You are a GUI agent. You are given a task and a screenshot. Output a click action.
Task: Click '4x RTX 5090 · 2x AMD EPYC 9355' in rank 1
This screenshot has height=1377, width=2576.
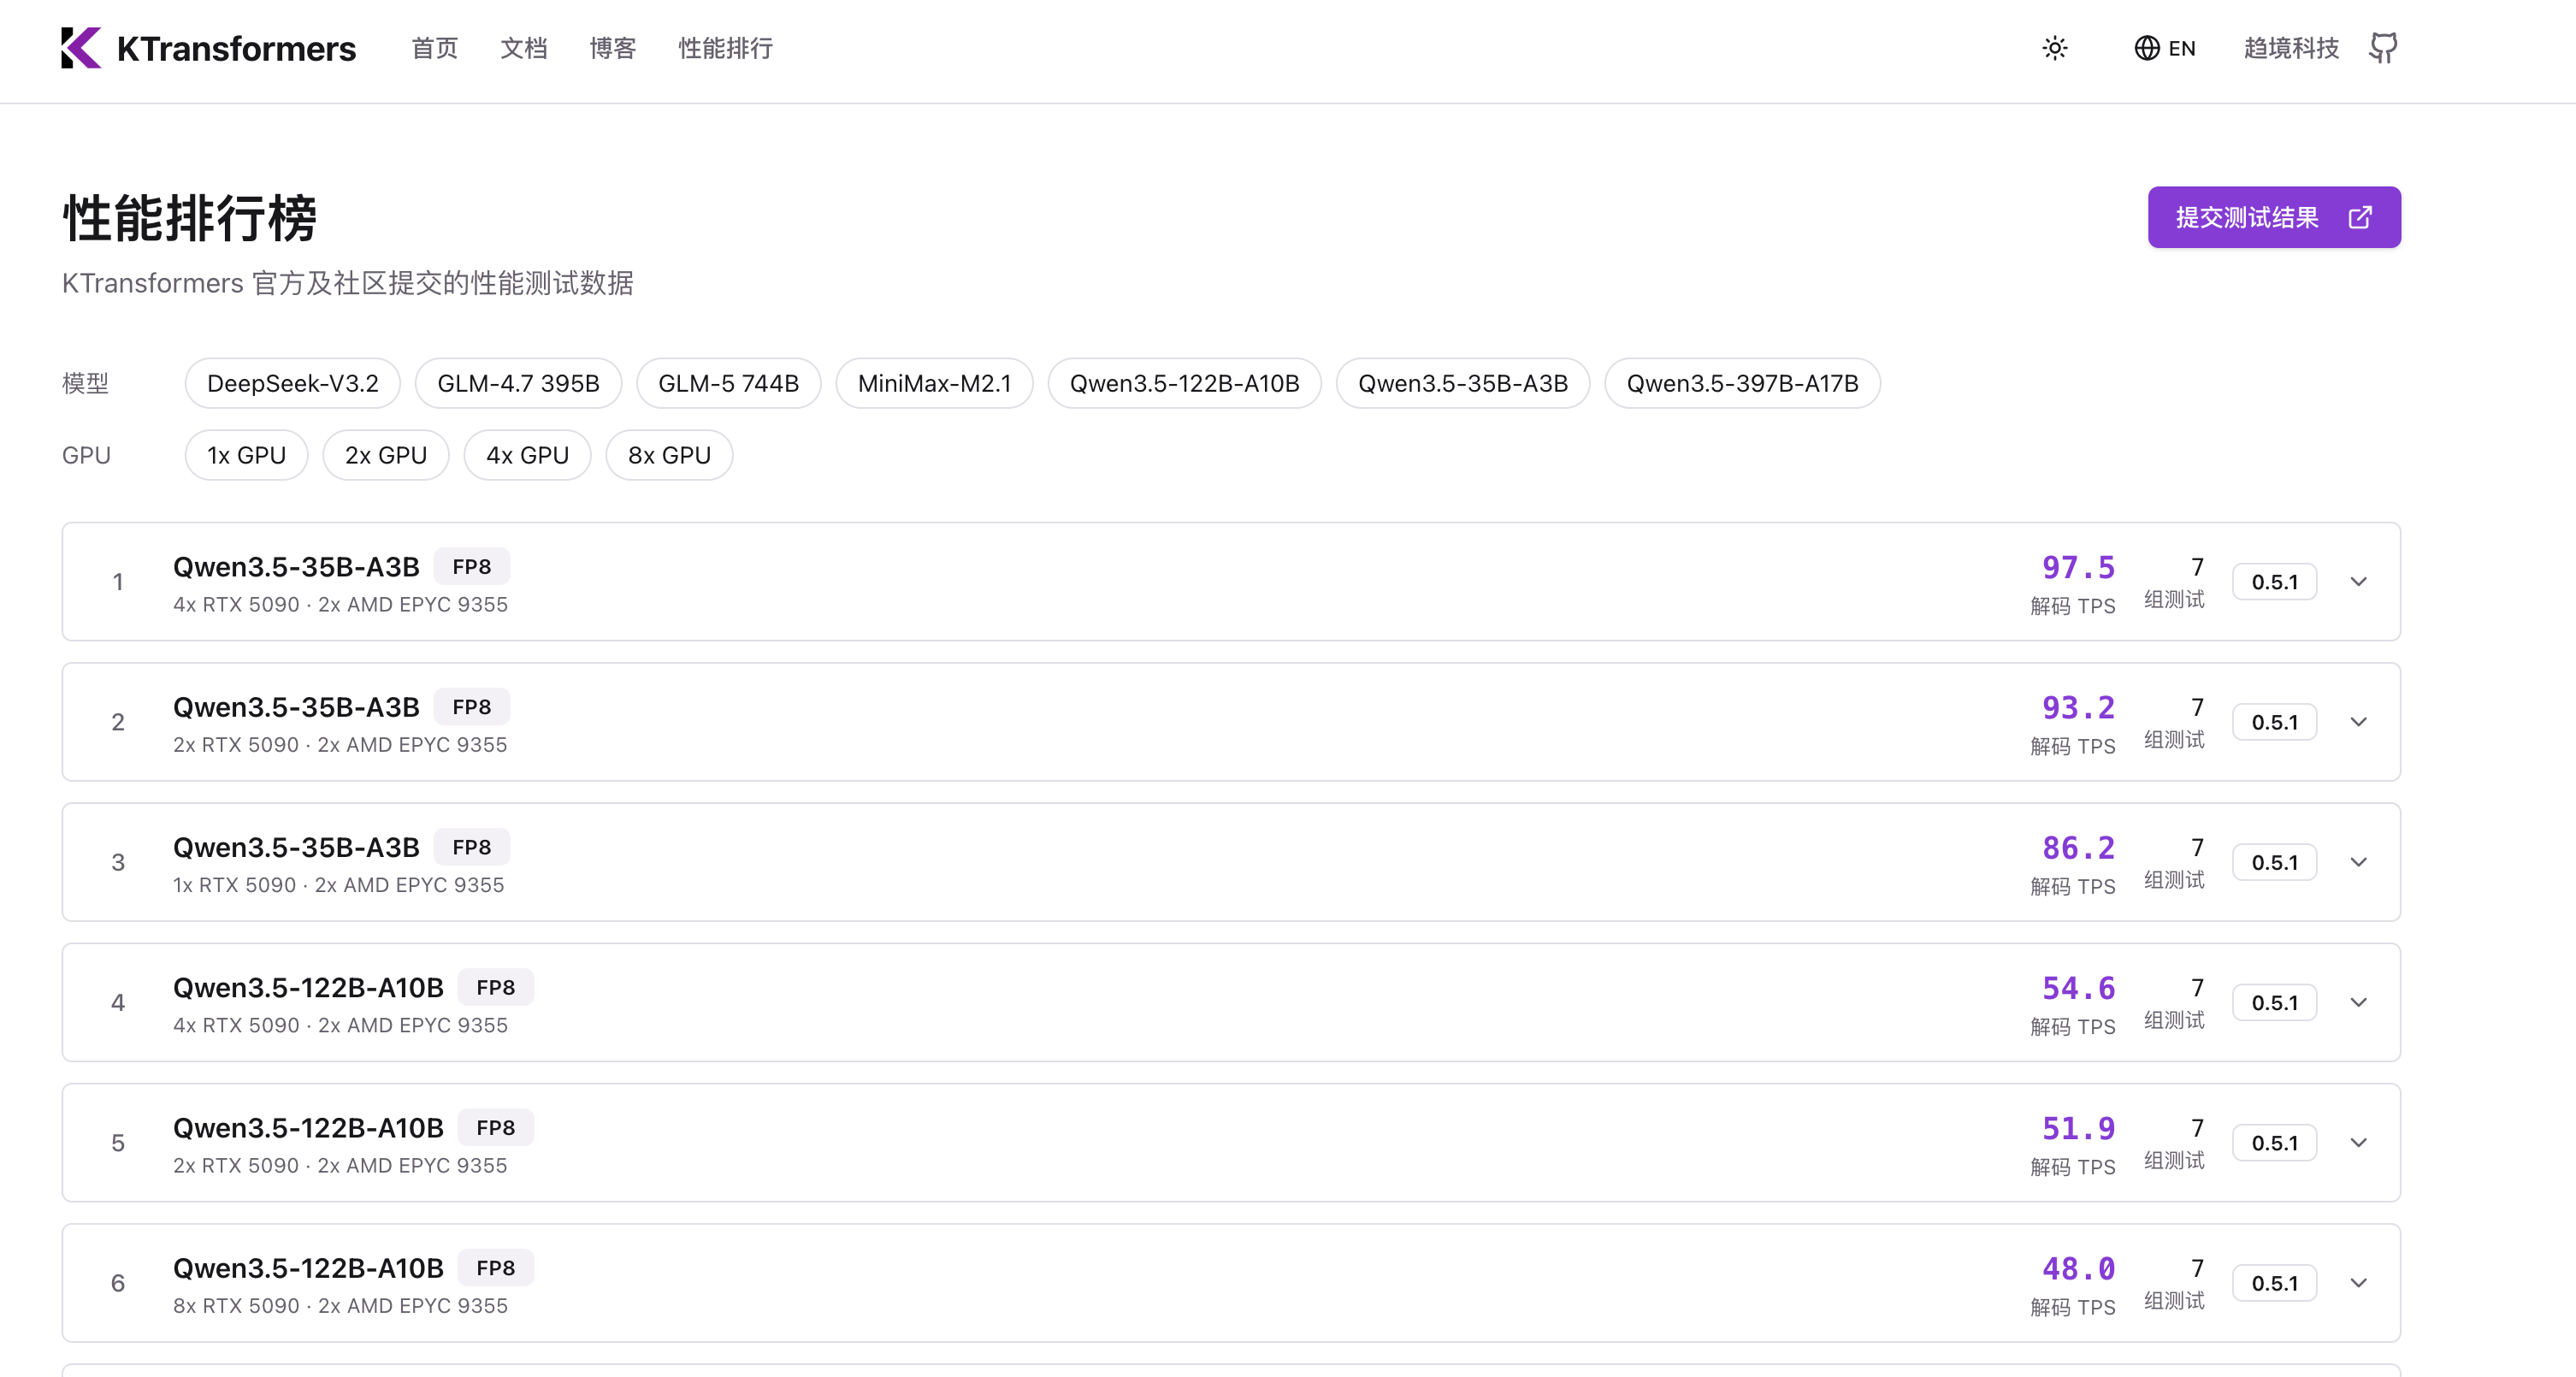pyautogui.click(x=341, y=604)
